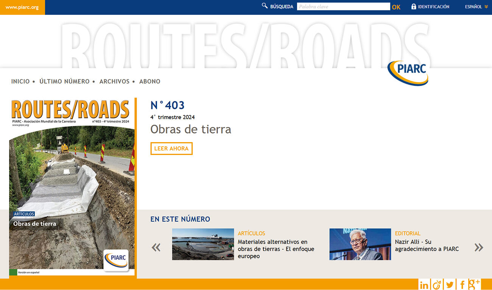This screenshot has width=492, height=290.
Task: Focus the Palabra clave search field
Action: (343, 6)
